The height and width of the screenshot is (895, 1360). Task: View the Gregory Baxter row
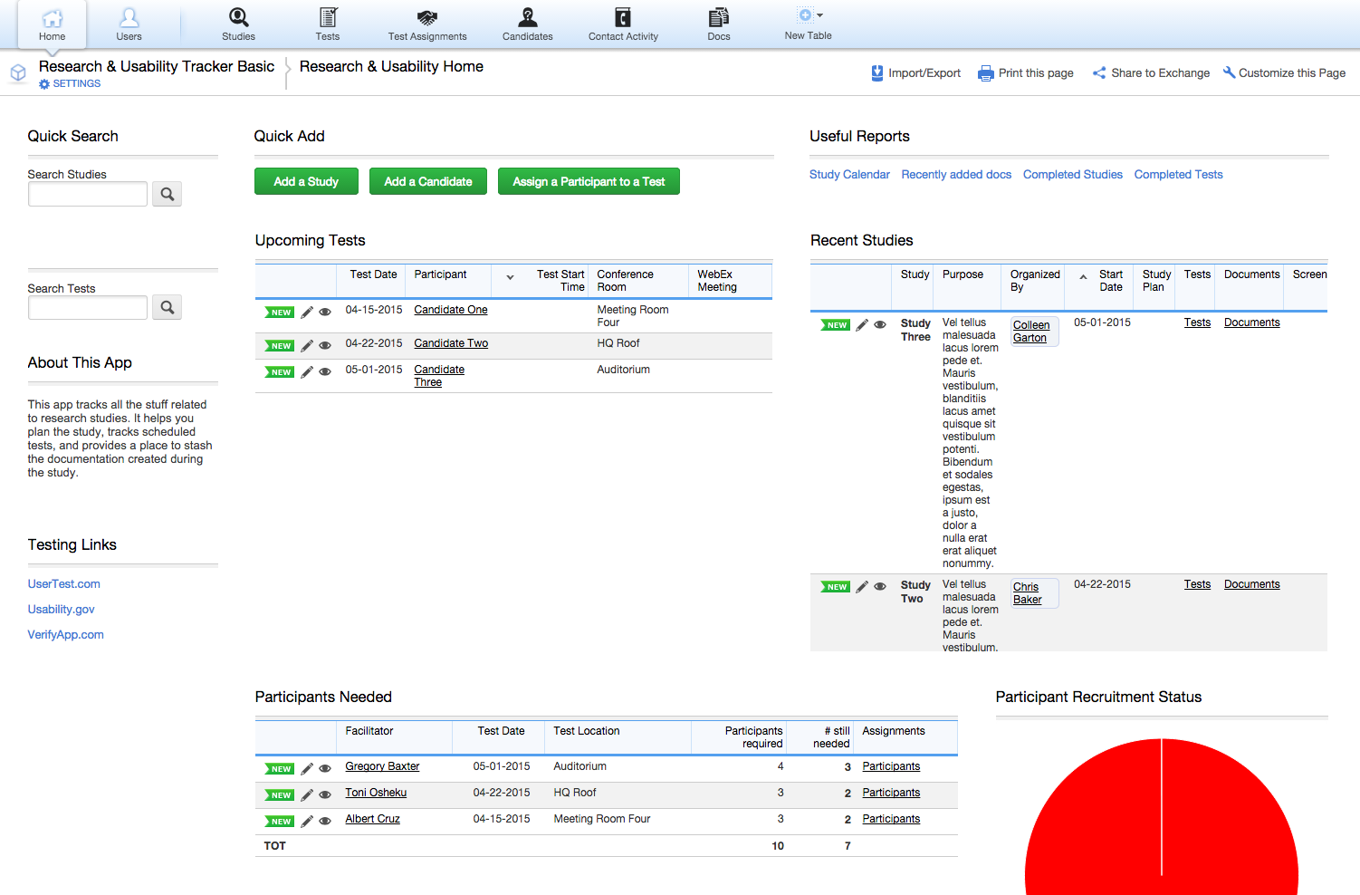325,768
